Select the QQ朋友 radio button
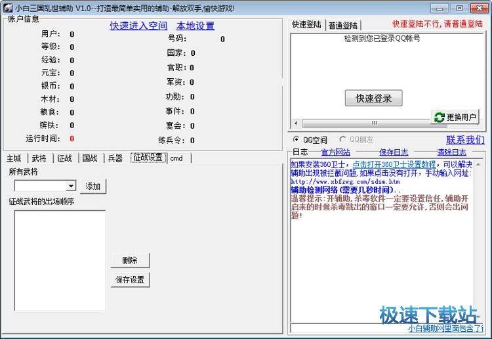 [x=342, y=139]
